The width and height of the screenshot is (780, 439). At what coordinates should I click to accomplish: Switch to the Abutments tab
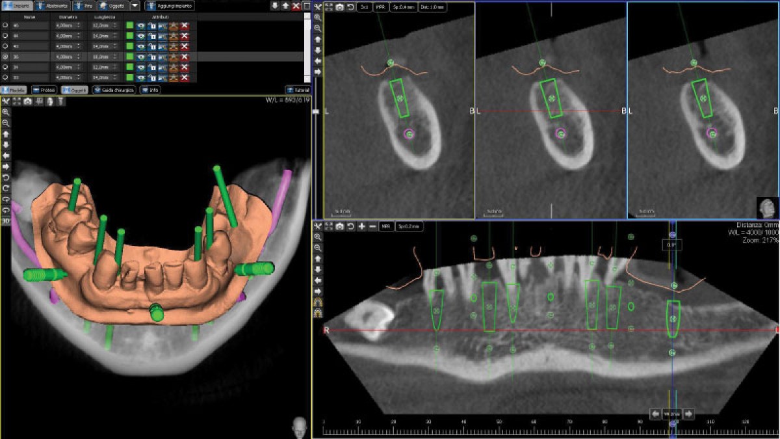(53, 6)
